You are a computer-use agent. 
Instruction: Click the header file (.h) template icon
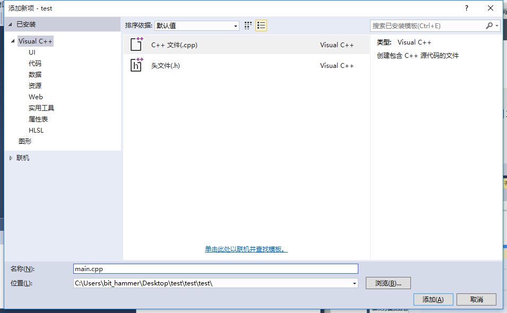point(136,65)
